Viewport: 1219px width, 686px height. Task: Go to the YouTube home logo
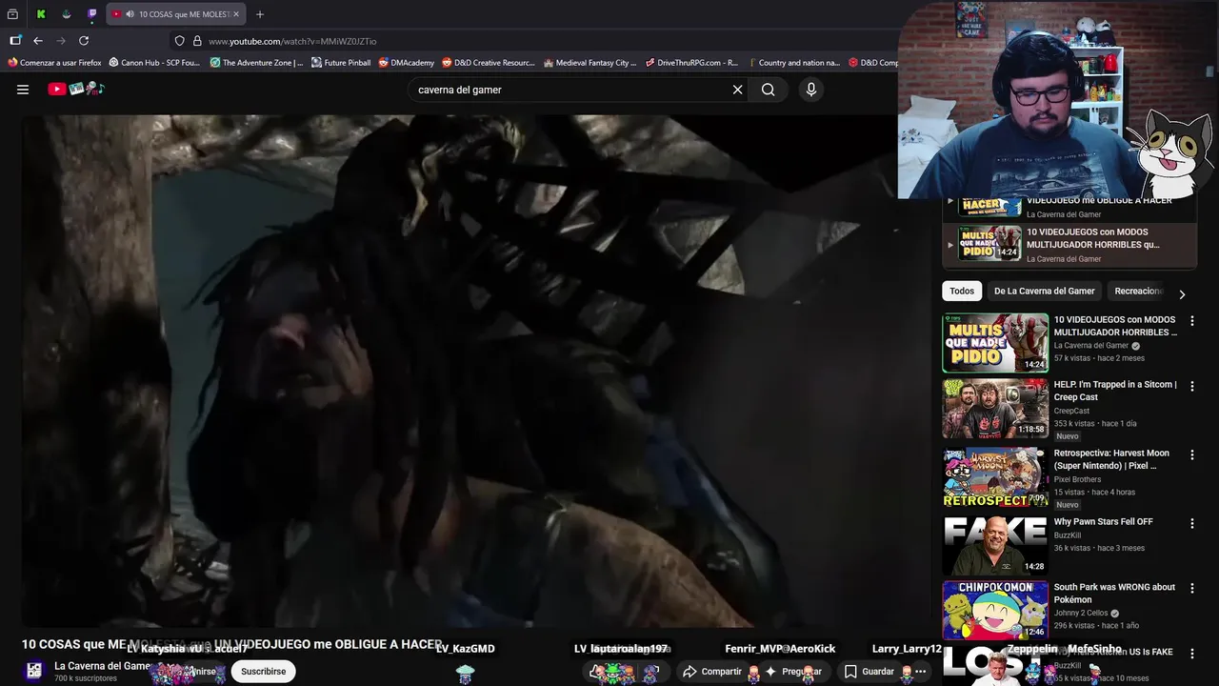[x=76, y=90]
